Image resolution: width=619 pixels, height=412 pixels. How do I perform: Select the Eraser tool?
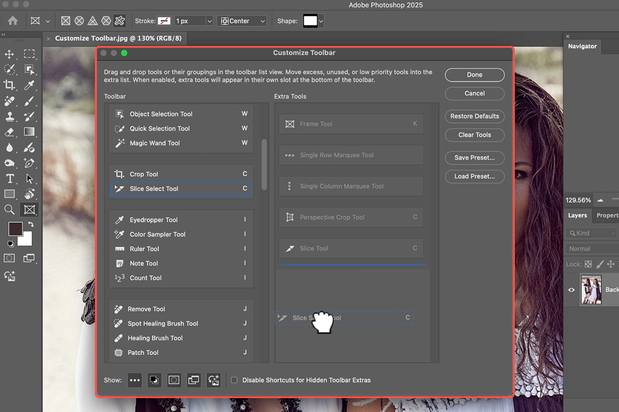(x=10, y=132)
